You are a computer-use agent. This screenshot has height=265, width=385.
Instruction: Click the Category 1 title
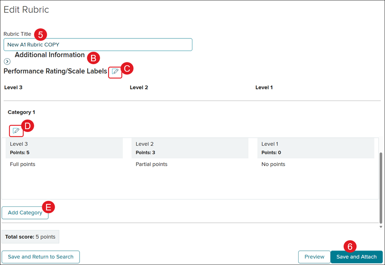click(x=21, y=112)
